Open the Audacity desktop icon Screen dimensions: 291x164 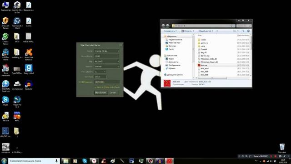point(29,85)
